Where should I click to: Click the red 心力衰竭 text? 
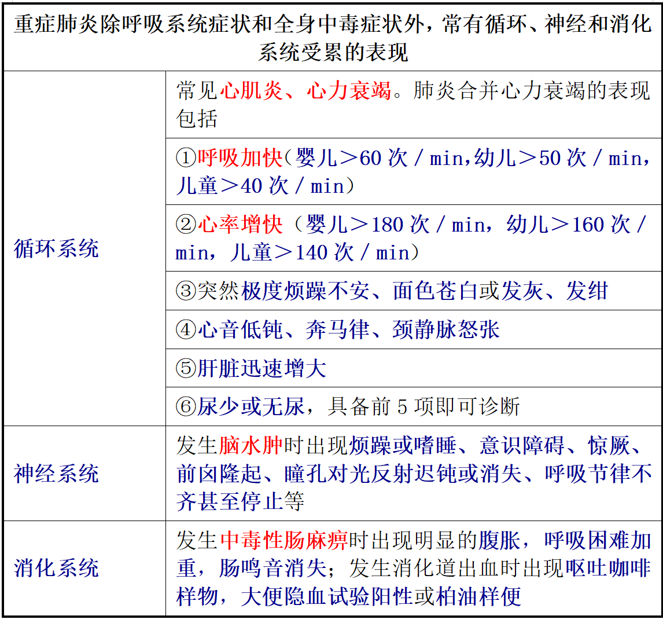tap(349, 91)
